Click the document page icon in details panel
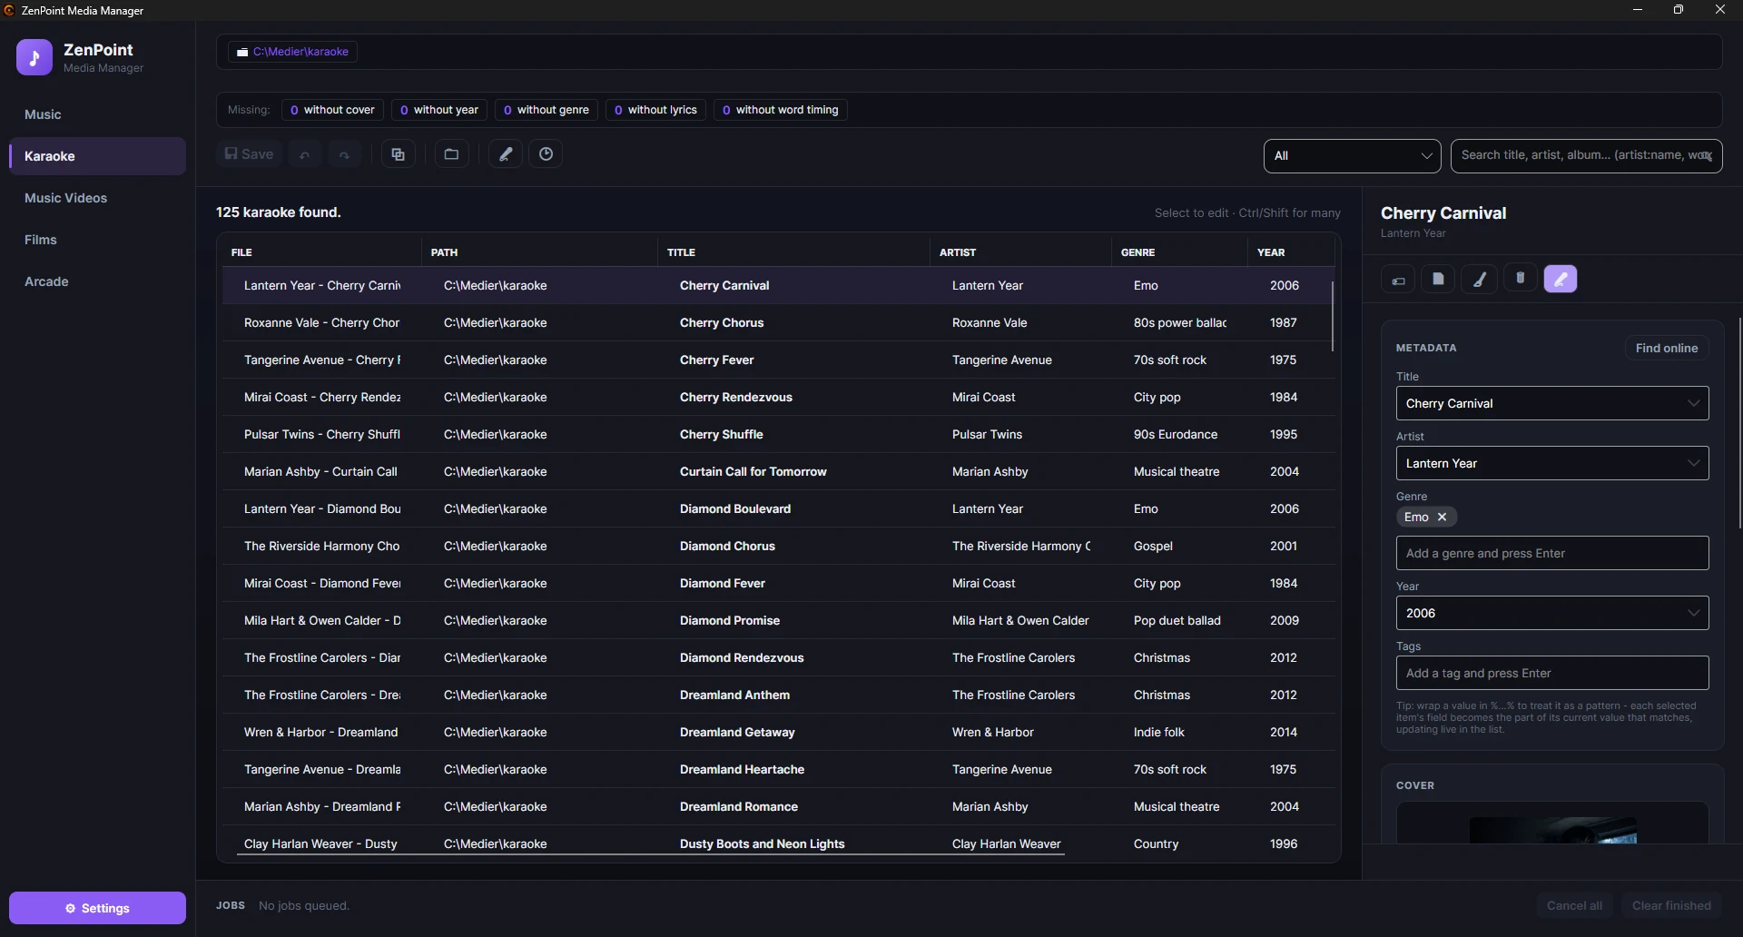 pos(1438,280)
